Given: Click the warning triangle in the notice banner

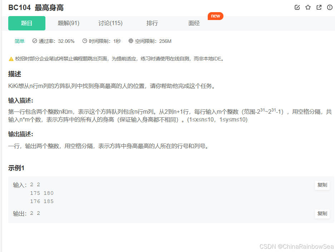Looking at the screenshot, I should pos(11,58).
